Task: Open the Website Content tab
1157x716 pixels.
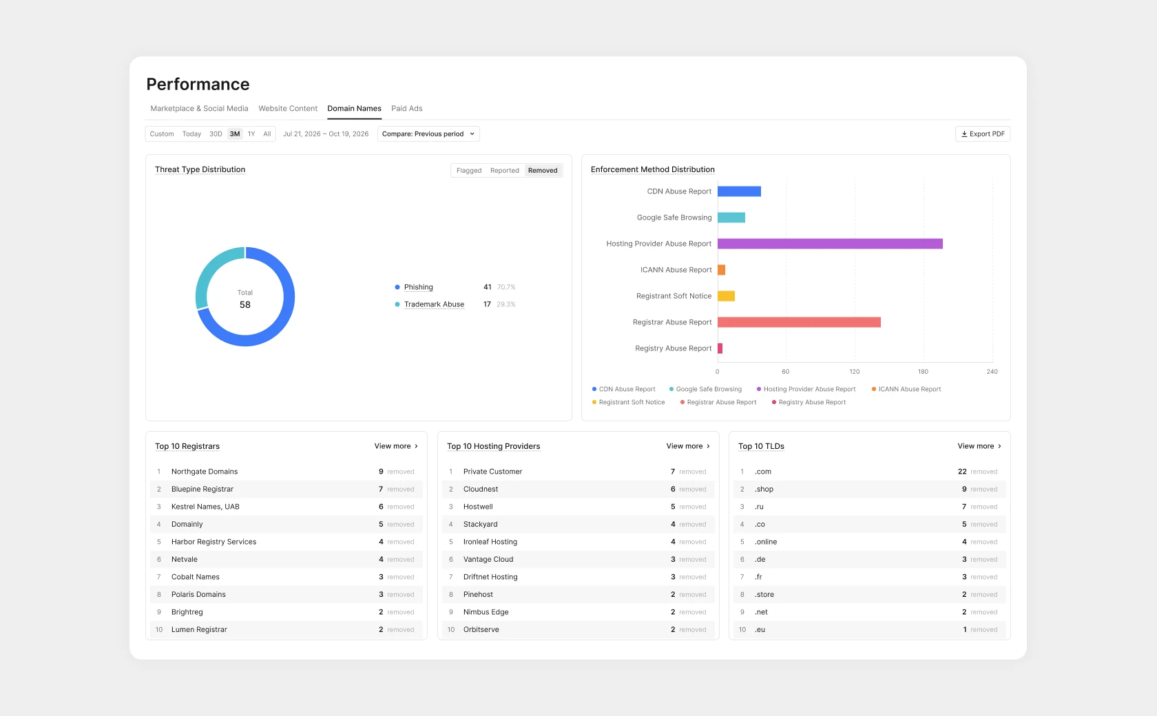Action: (x=288, y=109)
